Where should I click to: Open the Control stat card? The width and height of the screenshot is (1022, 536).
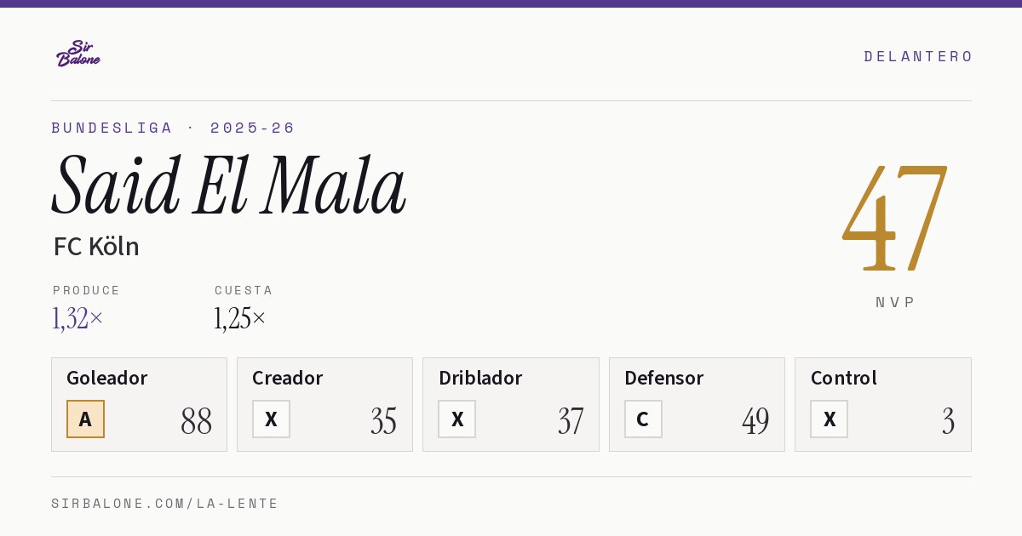click(x=883, y=404)
